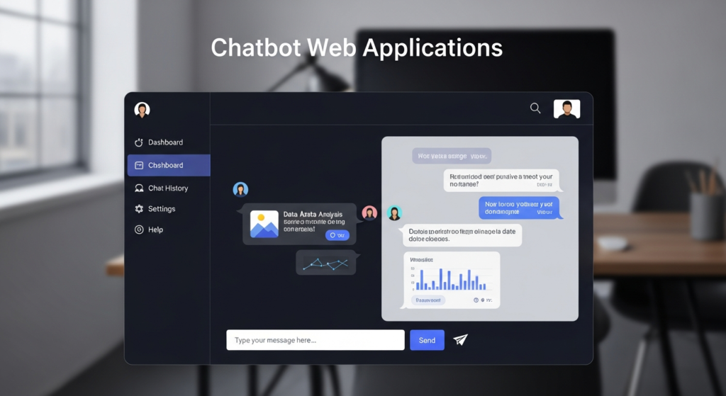Click the Help circle icon

click(x=139, y=230)
